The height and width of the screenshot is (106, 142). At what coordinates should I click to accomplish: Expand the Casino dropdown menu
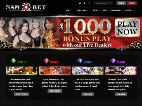(x=68, y=11)
